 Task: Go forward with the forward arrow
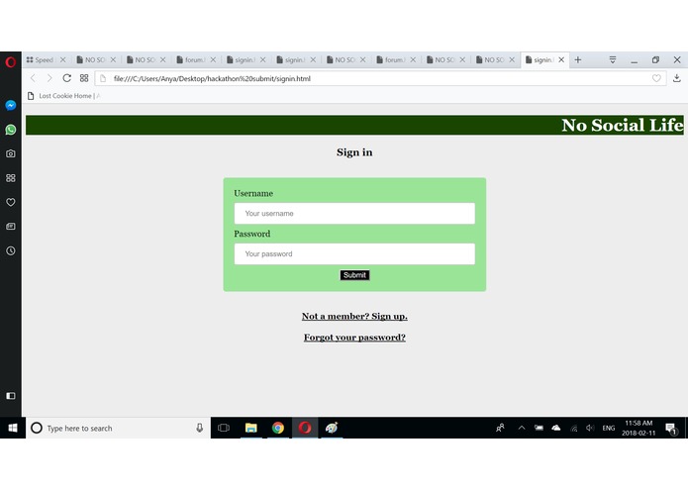pos(49,78)
